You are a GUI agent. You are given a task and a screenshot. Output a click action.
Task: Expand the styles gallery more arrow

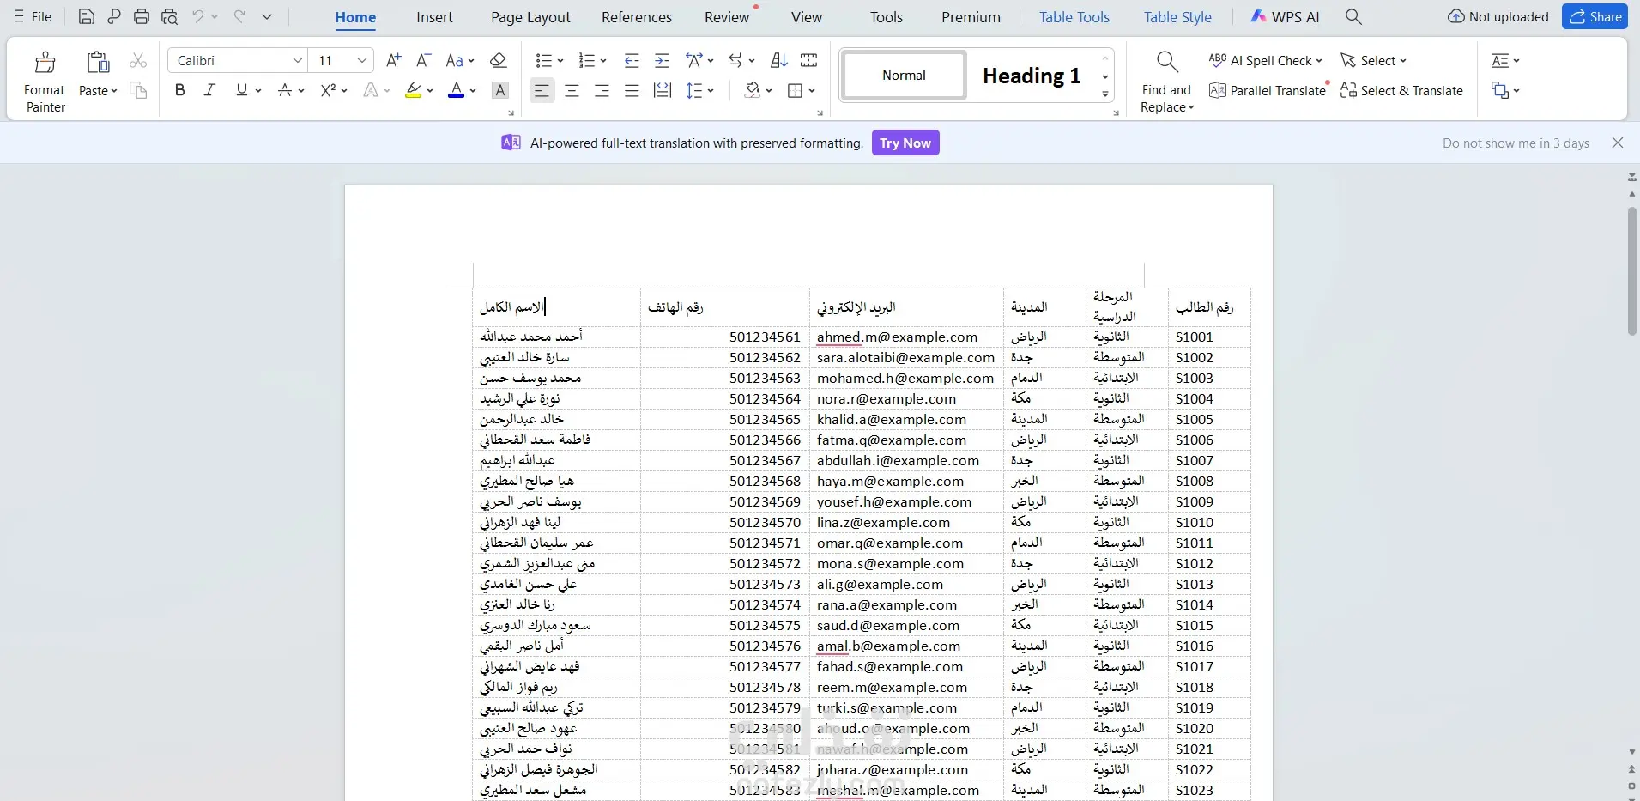tap(1105, 94)
